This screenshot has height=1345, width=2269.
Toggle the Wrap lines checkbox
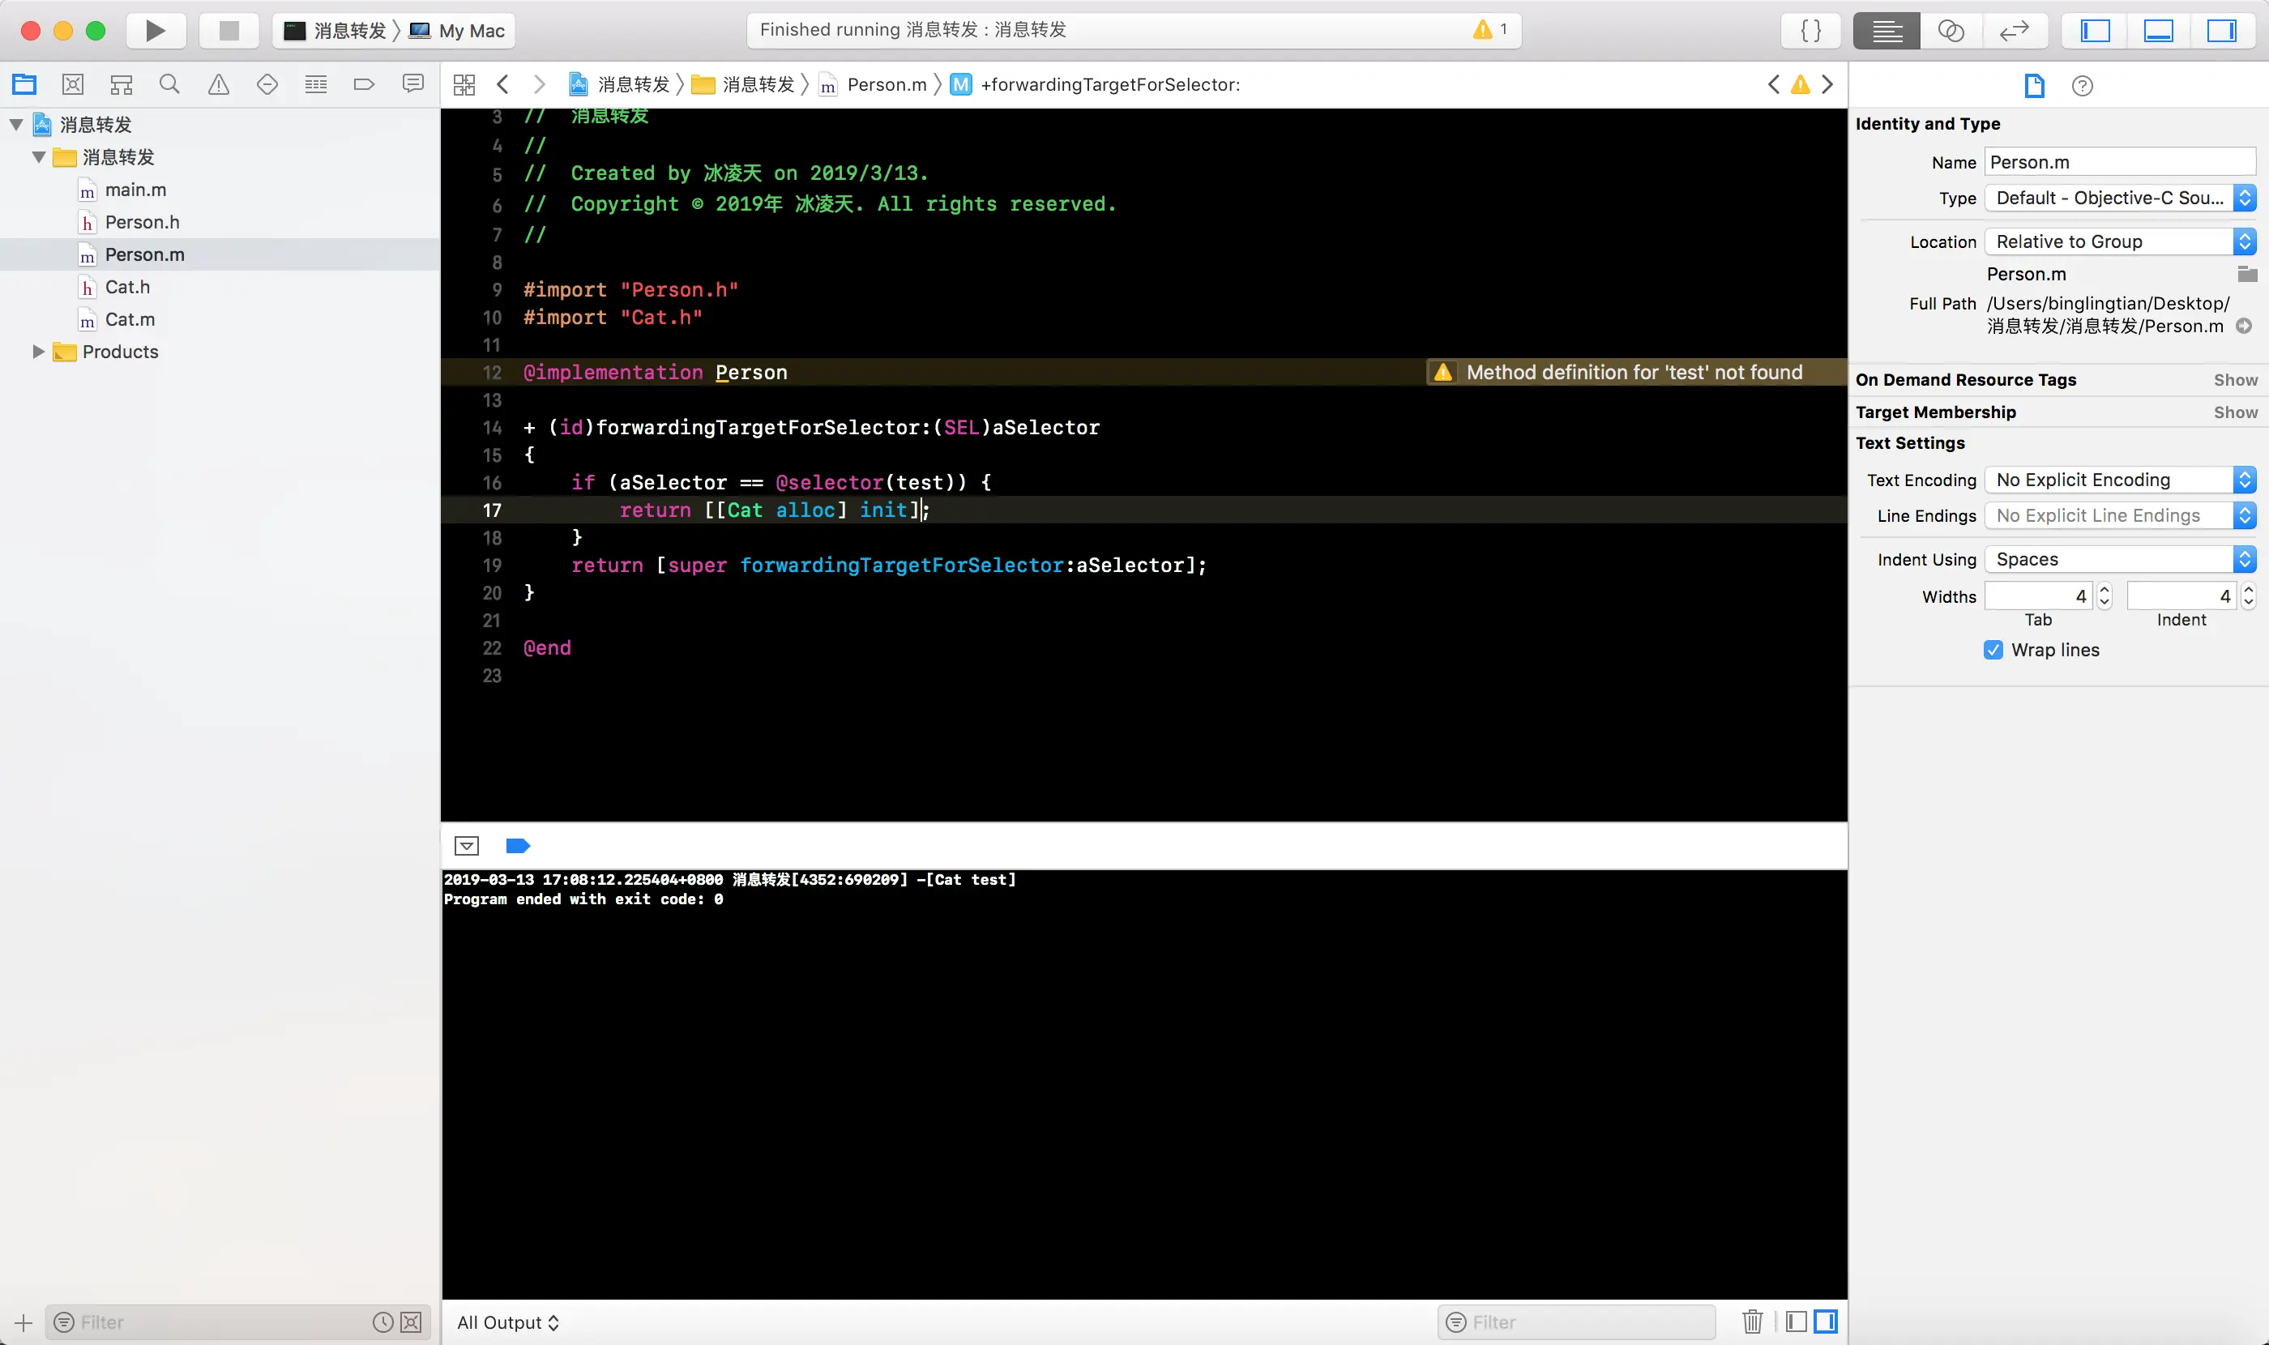[x=1993, y=650]
